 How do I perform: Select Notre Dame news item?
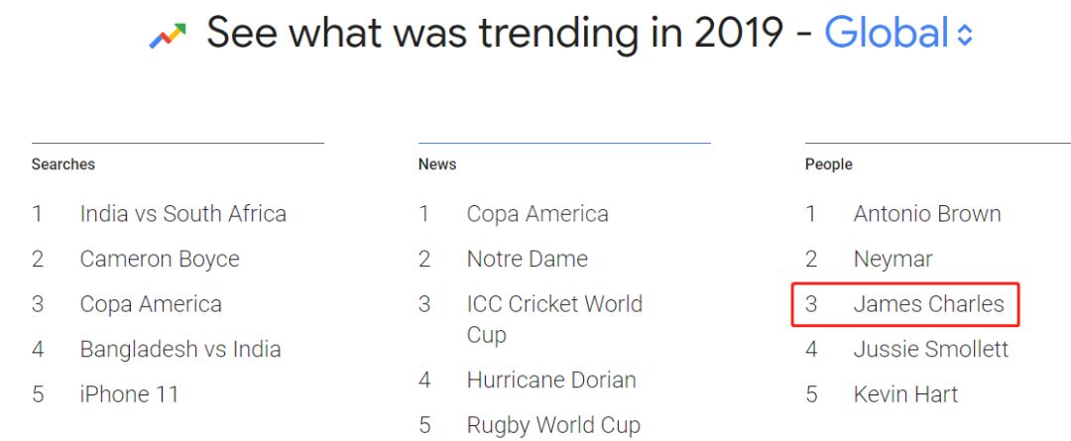527,260
